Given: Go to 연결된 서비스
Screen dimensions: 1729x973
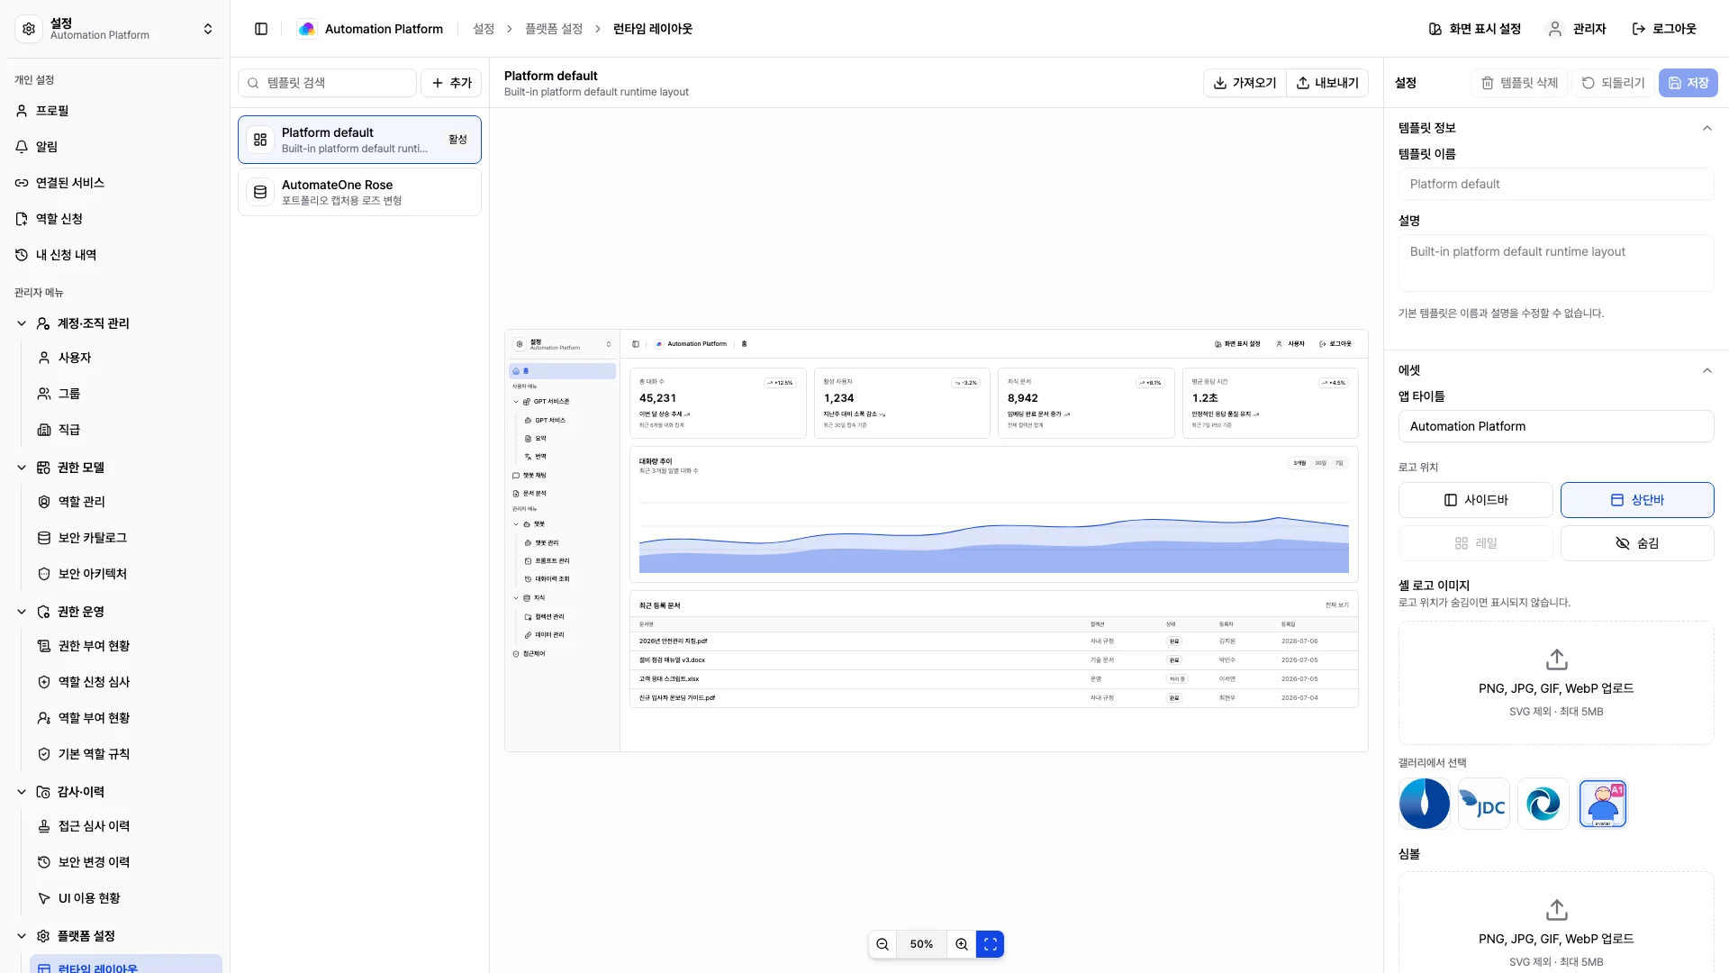Looking at the screenshot, I should click(x=114, y=183).
